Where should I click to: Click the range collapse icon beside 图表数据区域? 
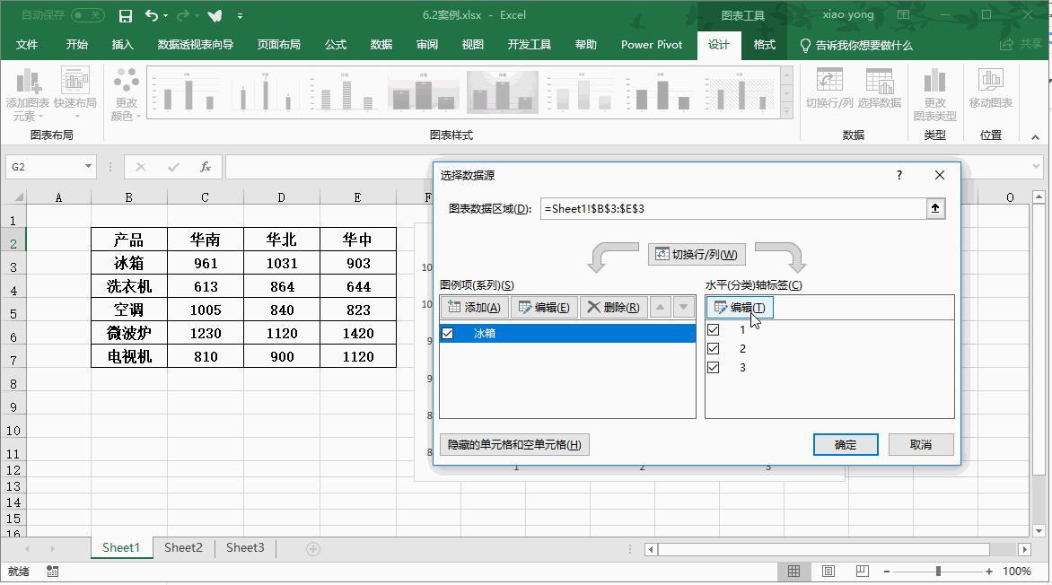point(934,208)
